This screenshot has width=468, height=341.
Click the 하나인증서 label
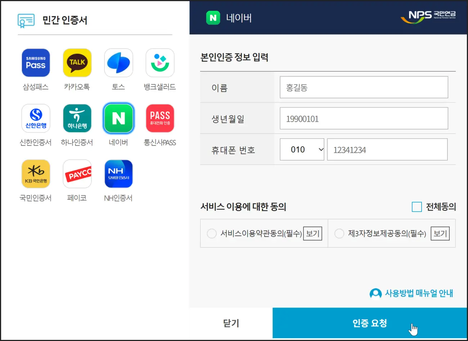[x=77, y=142]
